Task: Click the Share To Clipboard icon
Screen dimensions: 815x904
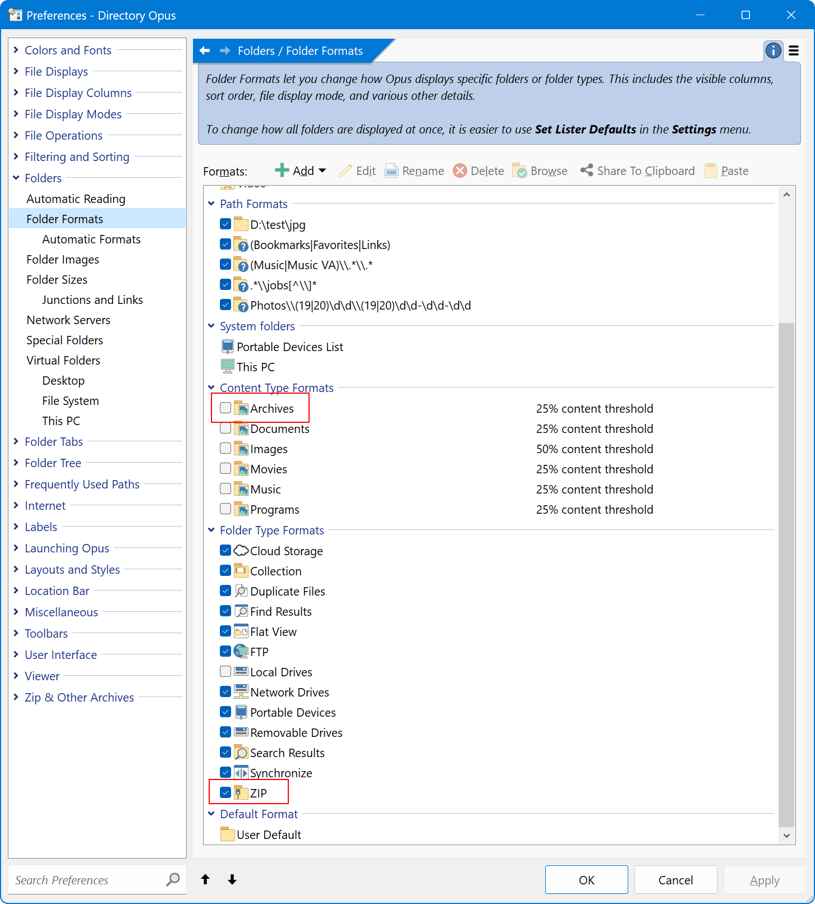Action: click(x=587, y=170)
